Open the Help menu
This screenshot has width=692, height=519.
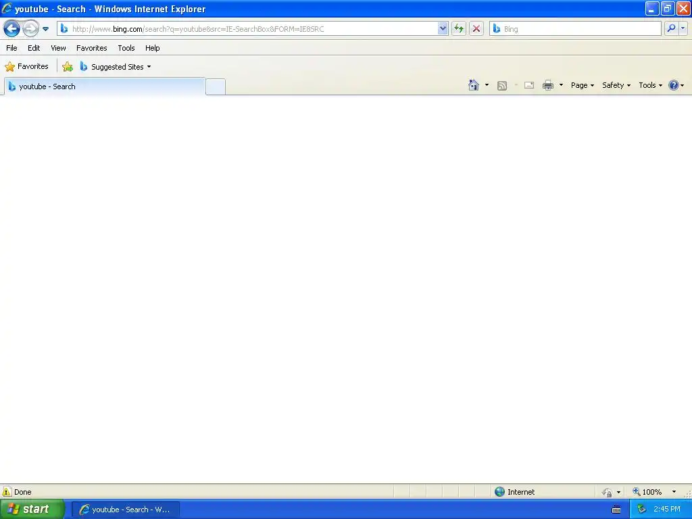tap(153, 48)
